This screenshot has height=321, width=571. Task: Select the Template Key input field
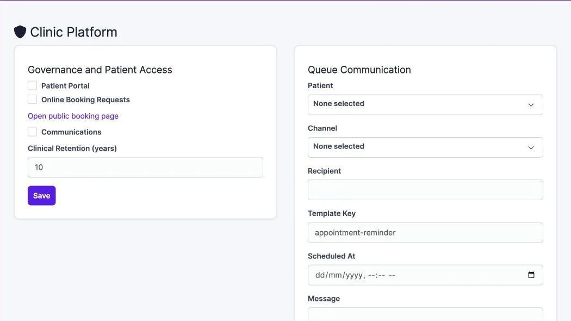pos(425,232)
